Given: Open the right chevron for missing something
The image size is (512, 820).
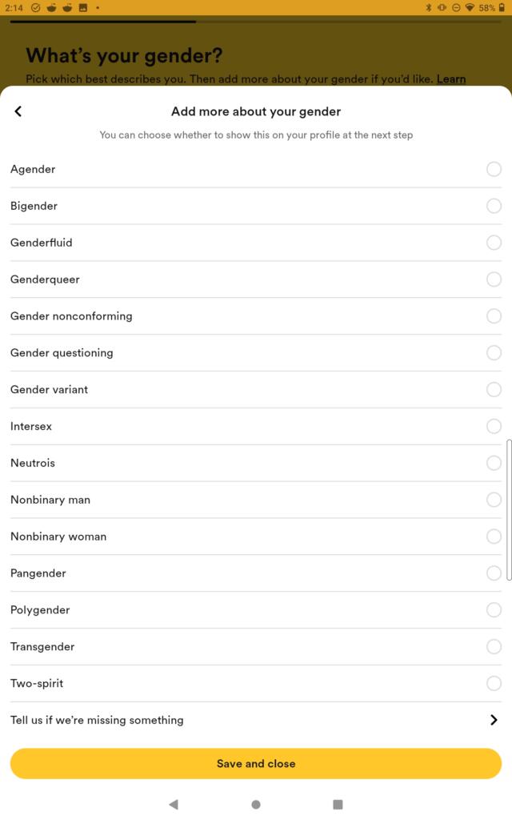Looking at the screenshot, I should point(494,720).
